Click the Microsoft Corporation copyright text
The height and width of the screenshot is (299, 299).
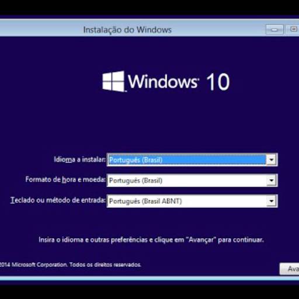tap(70, 265)
